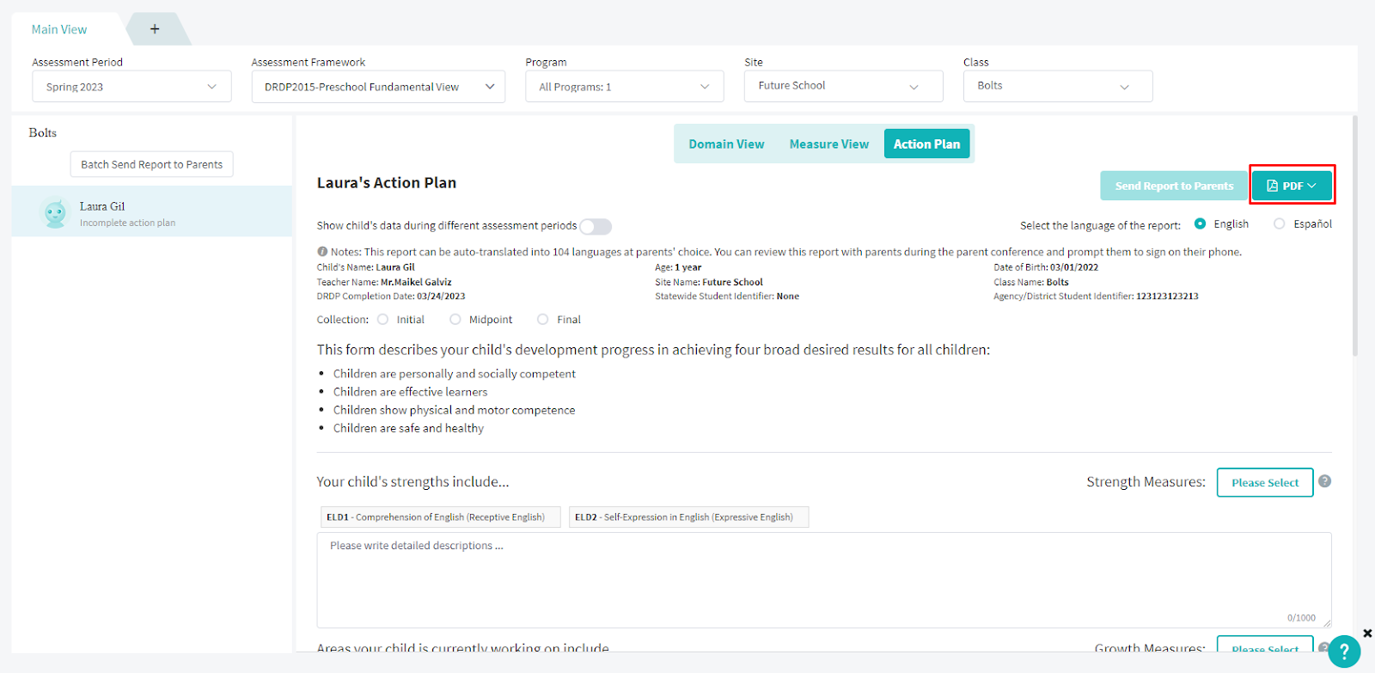Switch to the Domain View tab

click(726, 144)
